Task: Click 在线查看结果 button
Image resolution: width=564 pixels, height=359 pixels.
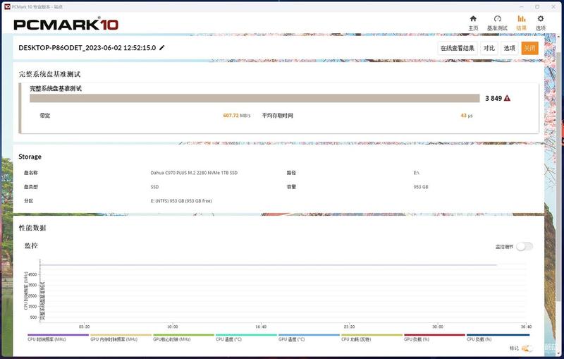Action: (x=457, y=48)
